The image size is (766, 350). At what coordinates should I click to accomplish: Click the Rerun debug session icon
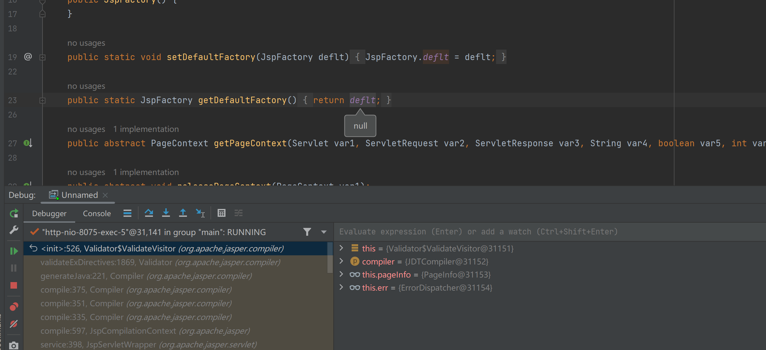pos(14,214)
